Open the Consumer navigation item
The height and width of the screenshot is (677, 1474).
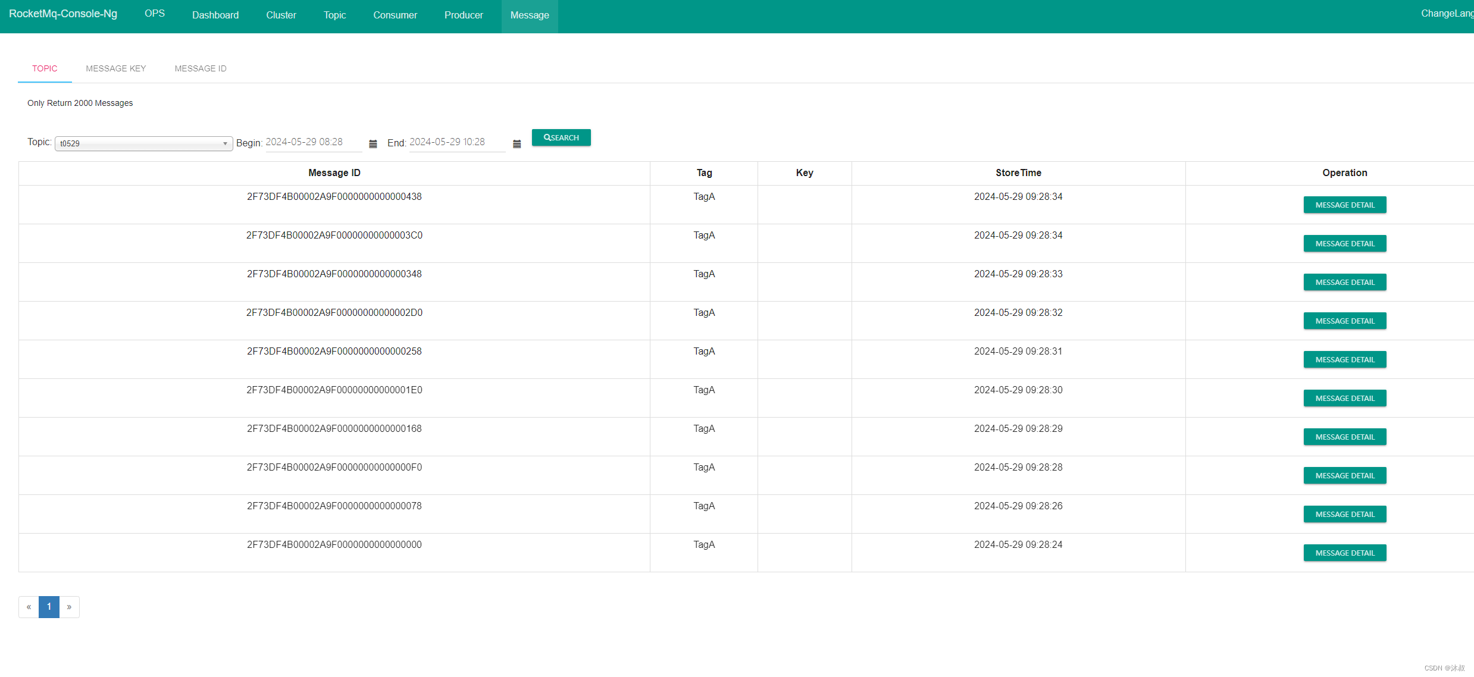(x=395, y=15)
